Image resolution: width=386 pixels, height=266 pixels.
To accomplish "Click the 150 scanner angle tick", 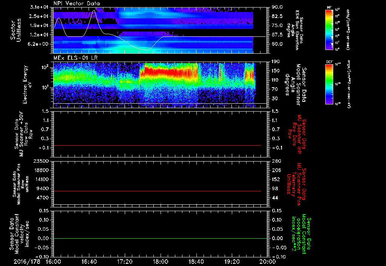I will pyautogui.click(x=276, y=71).
